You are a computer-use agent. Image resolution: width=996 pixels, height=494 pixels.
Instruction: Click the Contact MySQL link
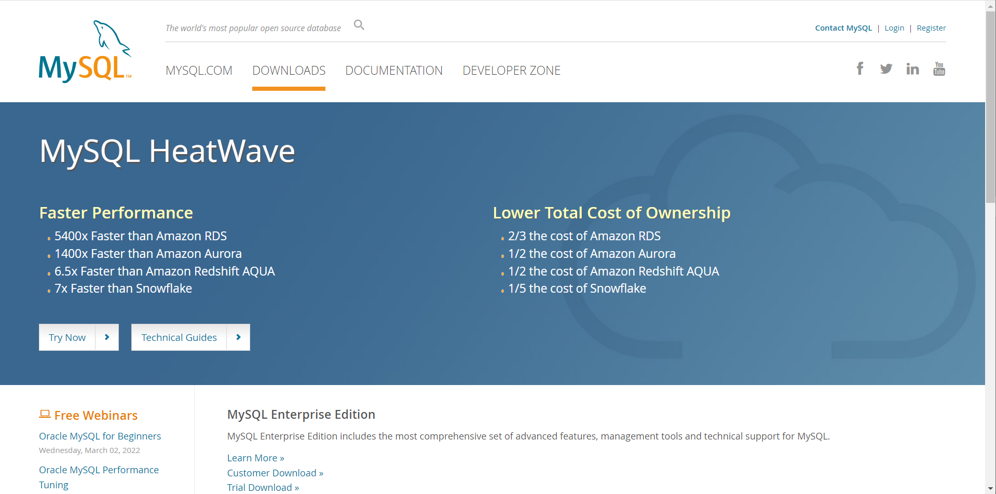click(843, 28)
